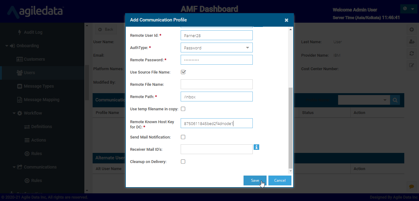Image resolution: width=419 pixels, height=201 pixels.
Task: Click the refresh icon on right toolbar
Action: pyautogui.click(x=412, y=53)
